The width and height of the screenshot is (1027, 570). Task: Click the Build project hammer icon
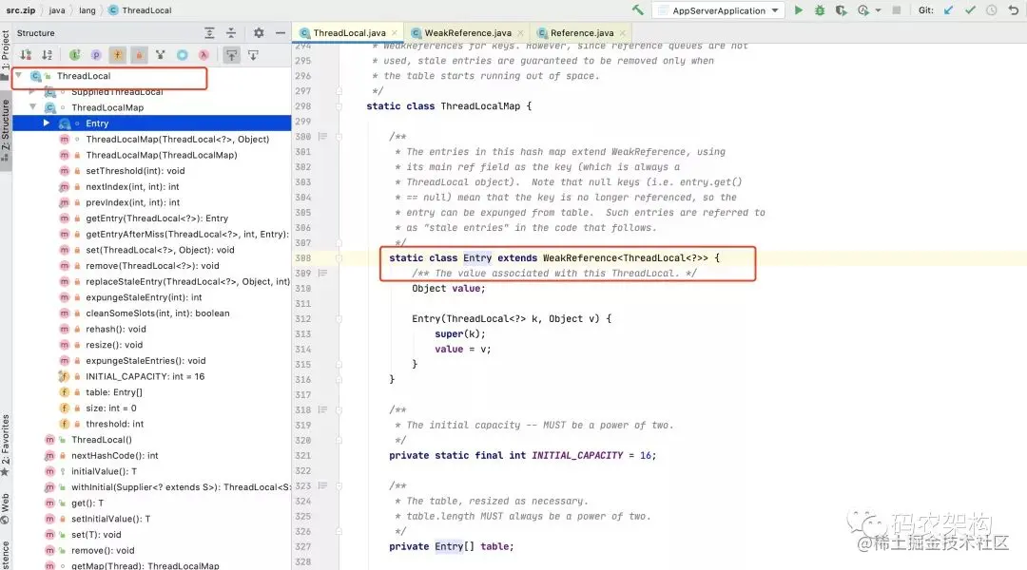tap(637, 9)
